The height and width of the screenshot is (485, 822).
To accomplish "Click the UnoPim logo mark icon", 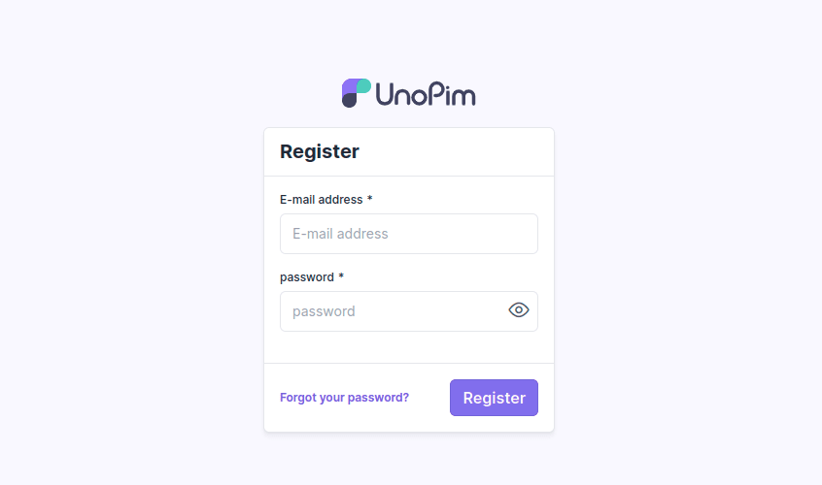I will (x=357, y=93).
